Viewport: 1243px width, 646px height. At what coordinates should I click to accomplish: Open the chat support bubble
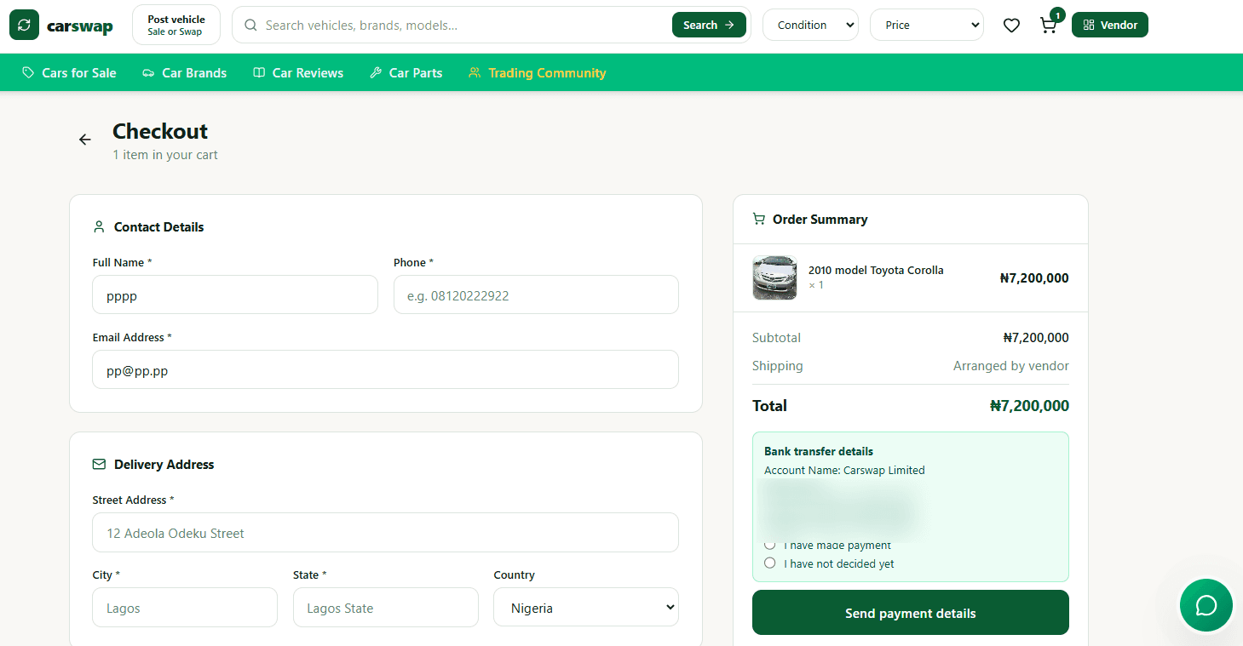pyautogui.click(x=1206, y=605)
